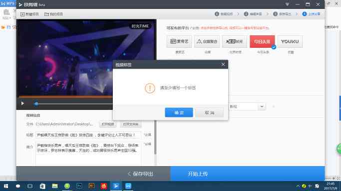Open the chat bubble icon in taskbar
This screenshot has height=191, width=341.
point(18,186)
